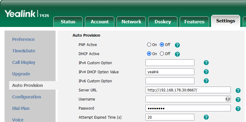Click help icon beside DHCP Active
This screenshot has width=246, height=122.
178,54
